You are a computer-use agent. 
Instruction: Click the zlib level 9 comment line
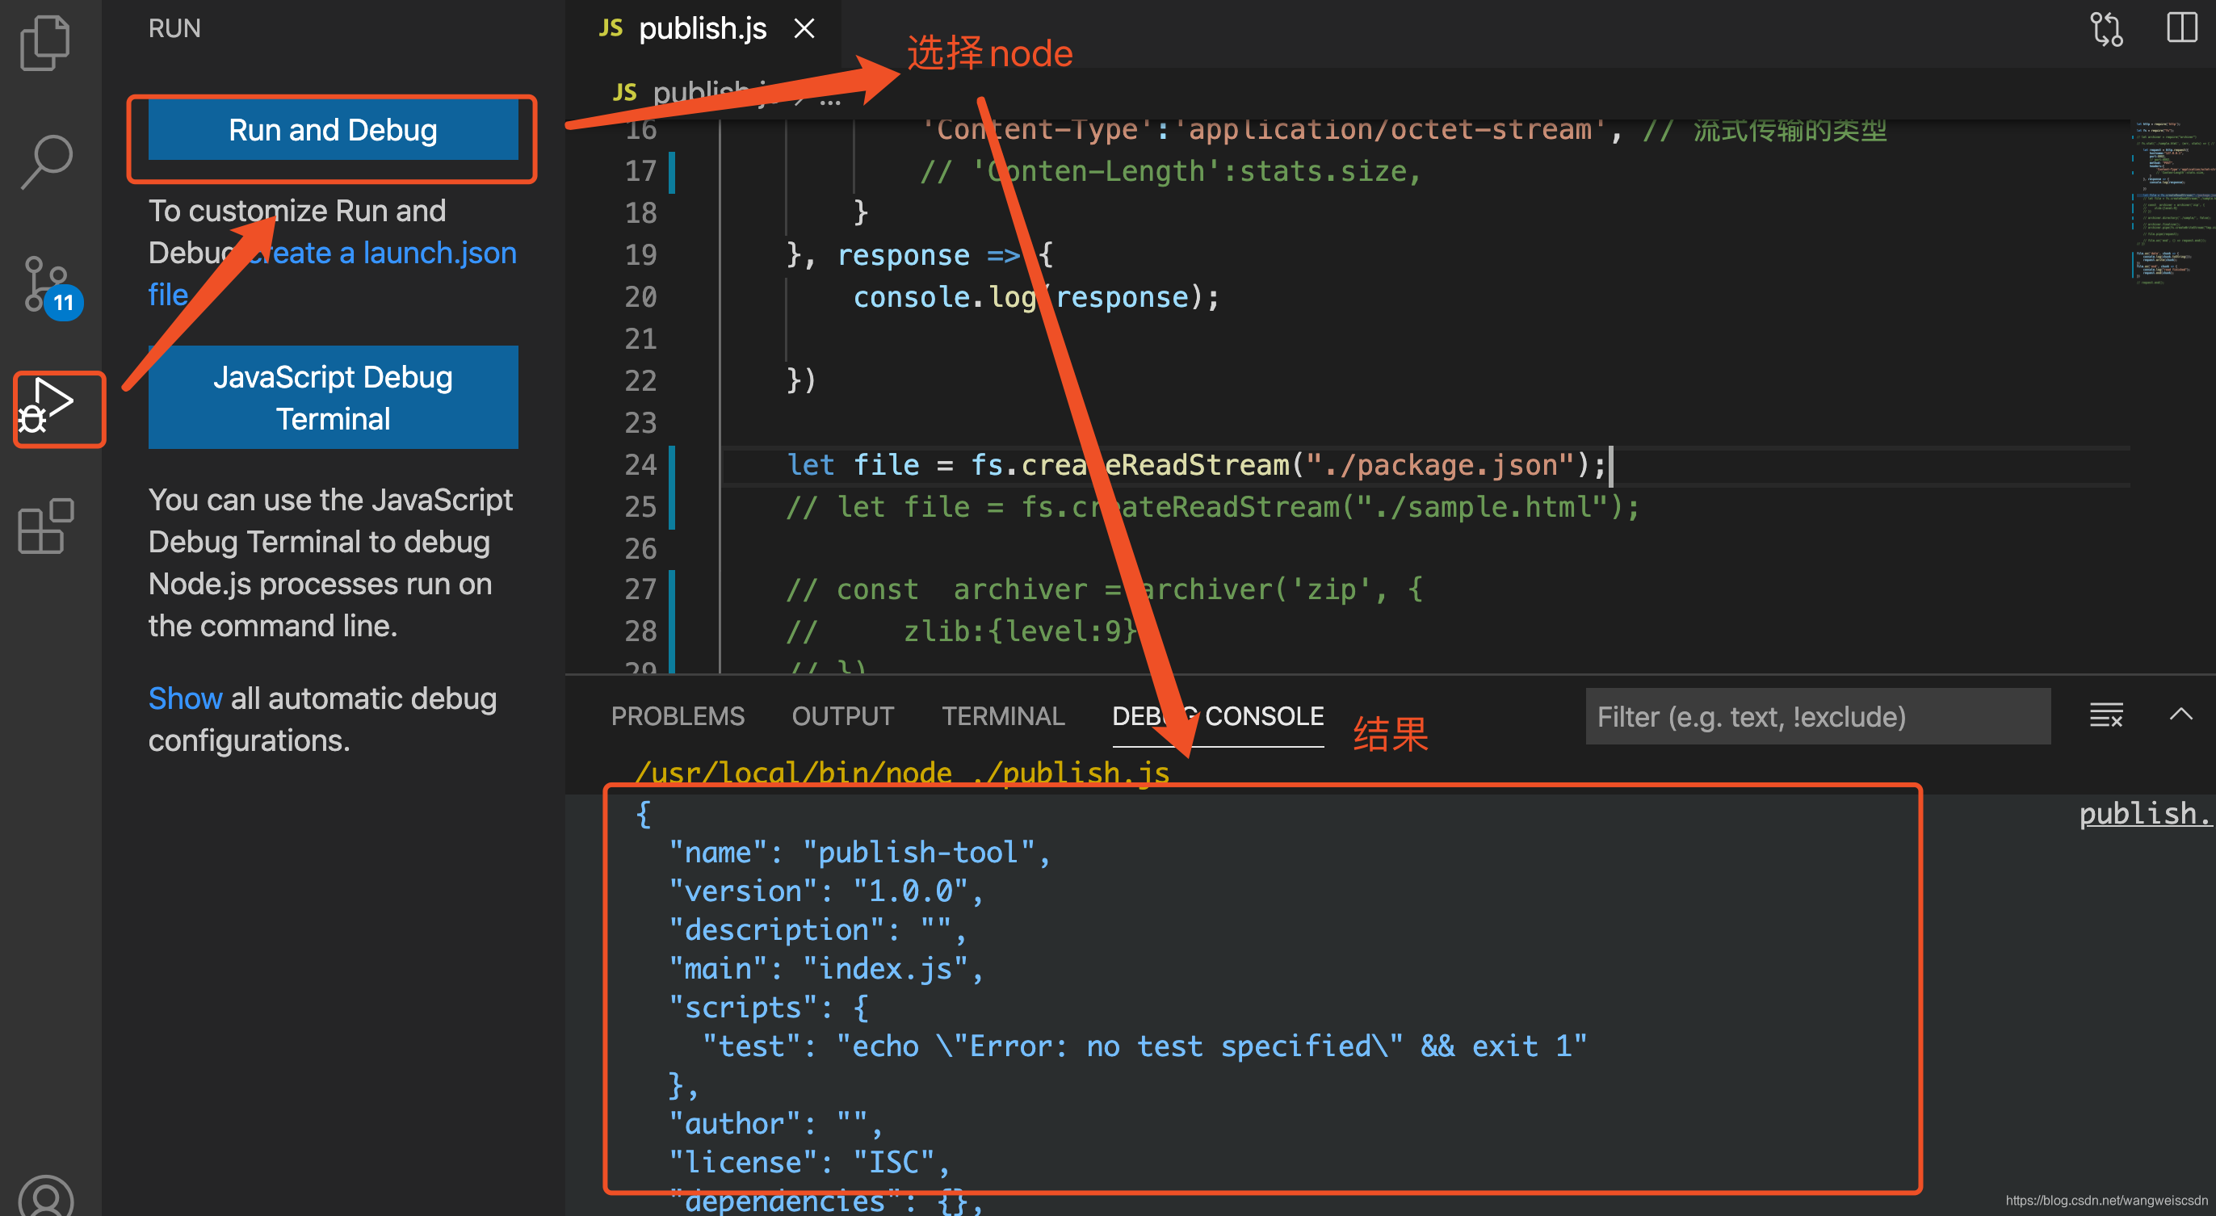click(x=962, y=632)
